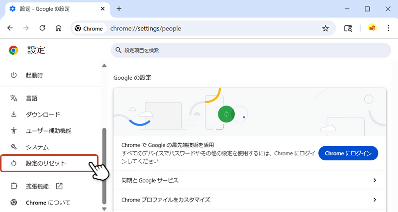Open 言語 settings section

tap(50, 98)
